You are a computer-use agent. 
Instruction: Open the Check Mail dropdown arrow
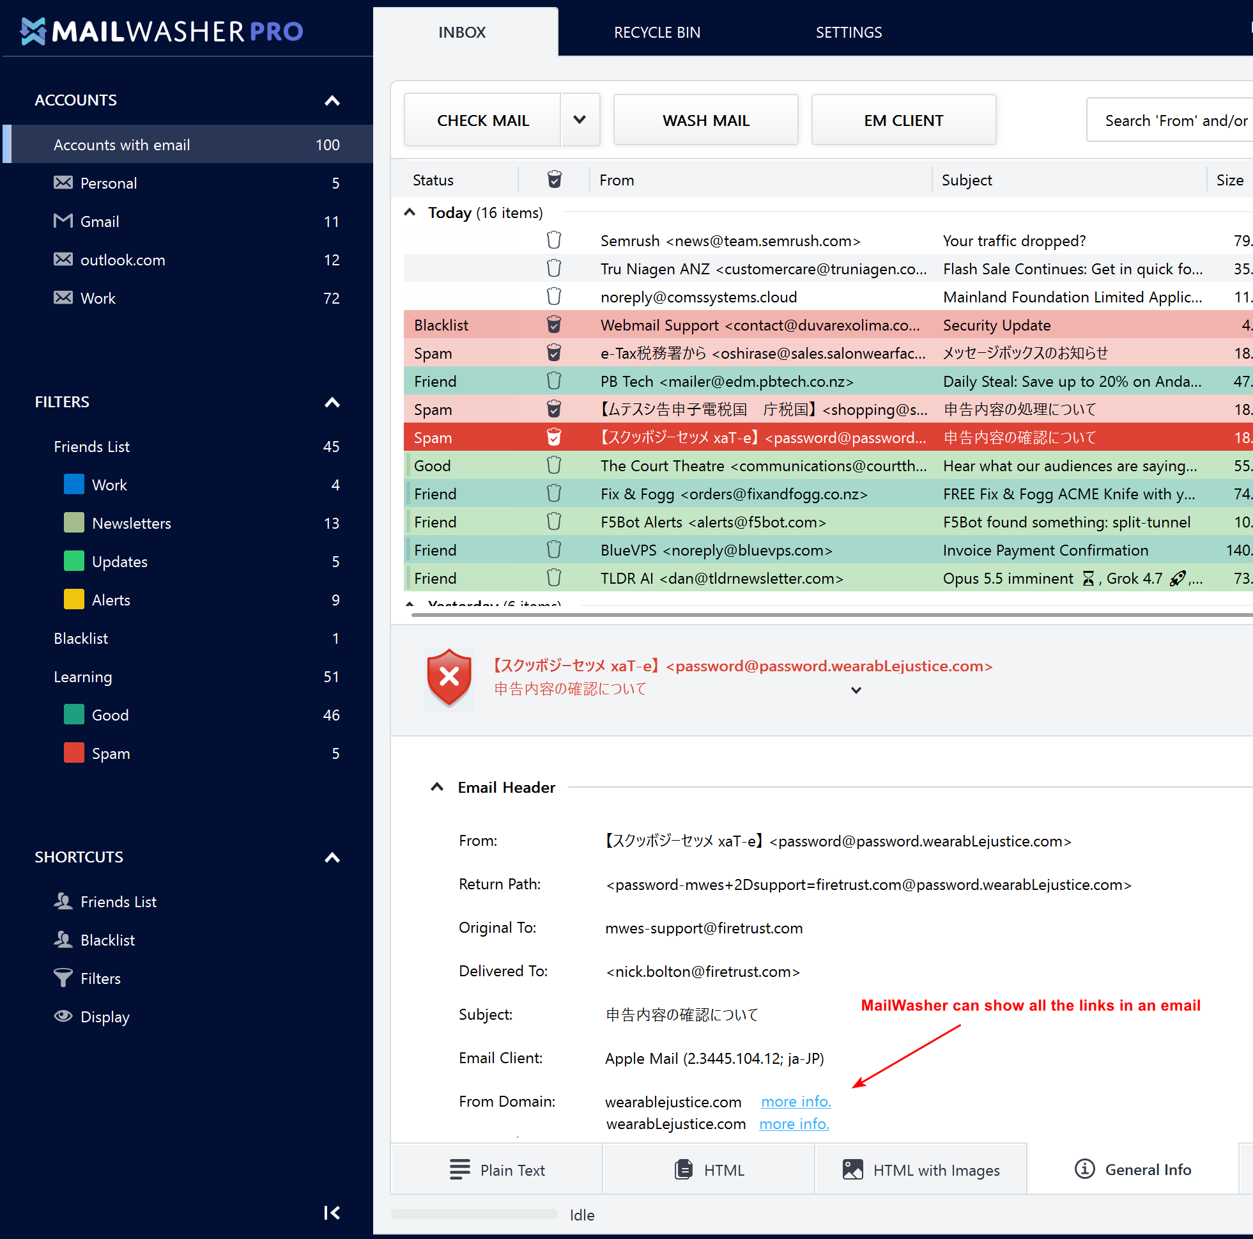[580, 120]
